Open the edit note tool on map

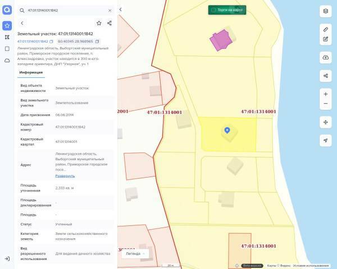[326, 39]
